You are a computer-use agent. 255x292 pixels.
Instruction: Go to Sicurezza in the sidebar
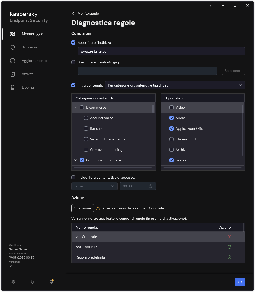point(29,47)
